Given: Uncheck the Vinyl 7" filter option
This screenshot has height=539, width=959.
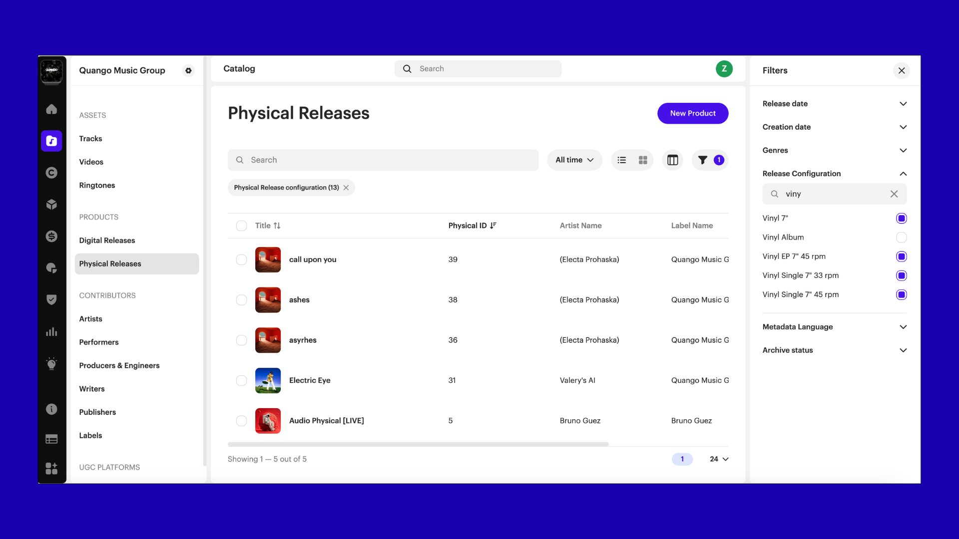Looking at the screenshot, I should click(901, 218).
